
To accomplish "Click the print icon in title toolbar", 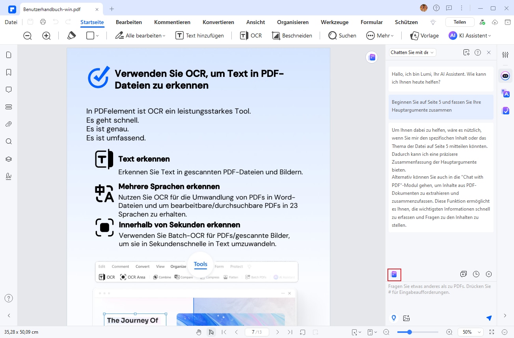I will click(43, 22).
